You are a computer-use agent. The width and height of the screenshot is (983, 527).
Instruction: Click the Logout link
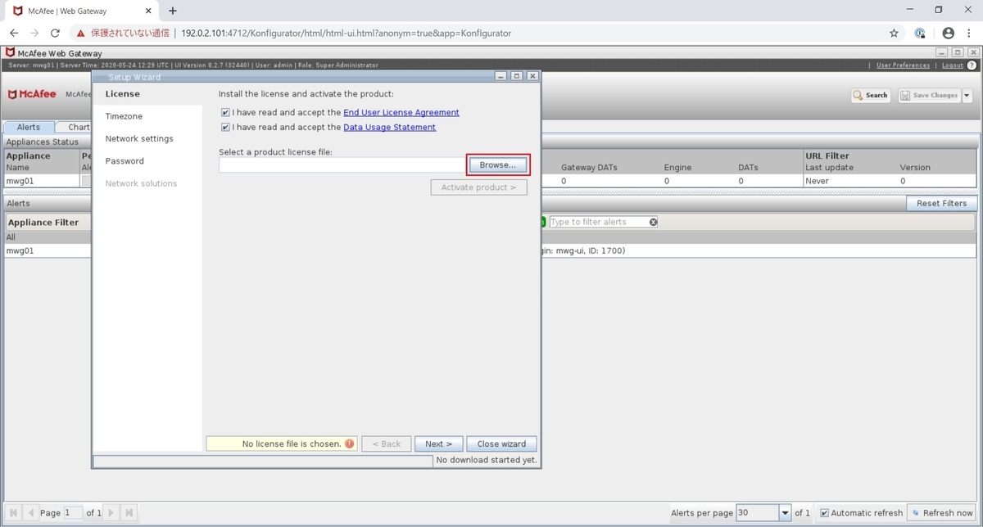coord(953,65)
